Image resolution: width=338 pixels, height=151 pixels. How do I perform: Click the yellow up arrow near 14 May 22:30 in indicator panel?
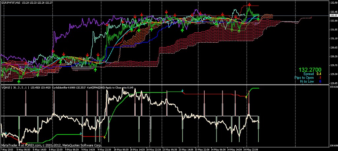246,97
